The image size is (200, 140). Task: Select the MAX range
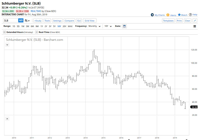point(70,26)
